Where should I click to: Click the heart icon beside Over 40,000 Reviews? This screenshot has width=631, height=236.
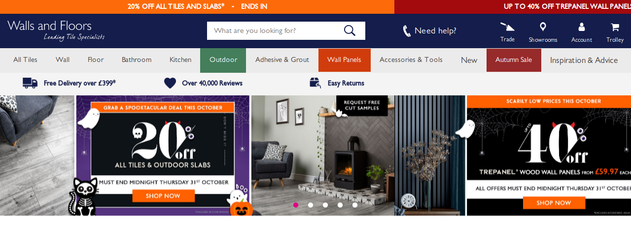pyautogui.click(x=170, y=83)
